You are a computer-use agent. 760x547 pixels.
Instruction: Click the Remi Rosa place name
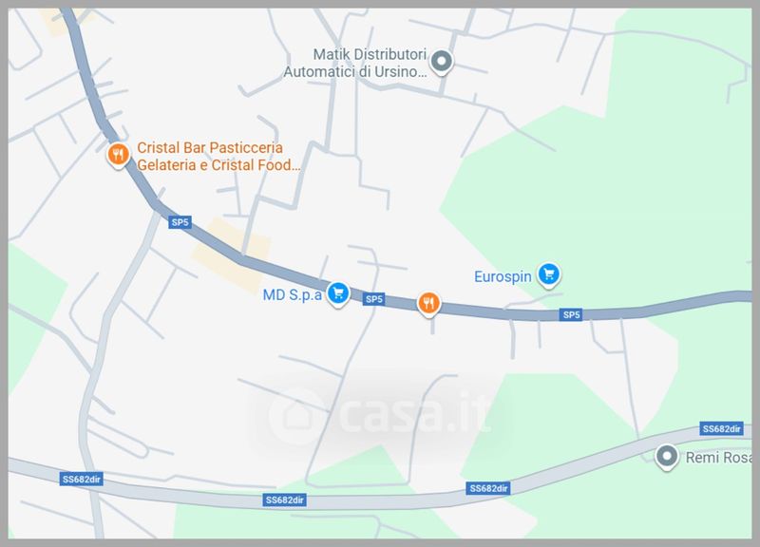[718, 458]
